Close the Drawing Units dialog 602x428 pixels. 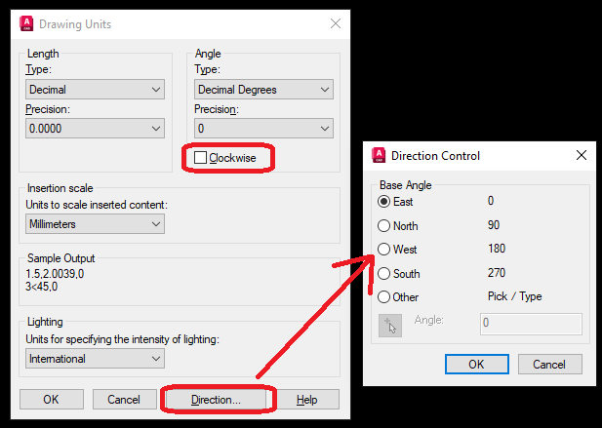tap(335, 23)
